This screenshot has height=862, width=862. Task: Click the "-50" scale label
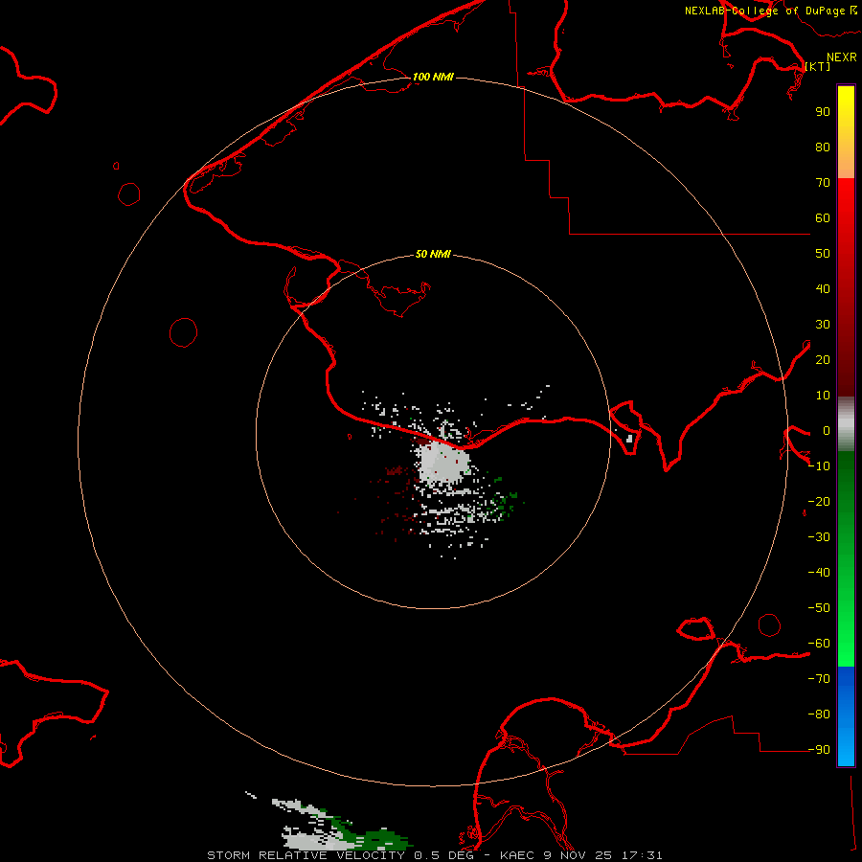[819, 608]
